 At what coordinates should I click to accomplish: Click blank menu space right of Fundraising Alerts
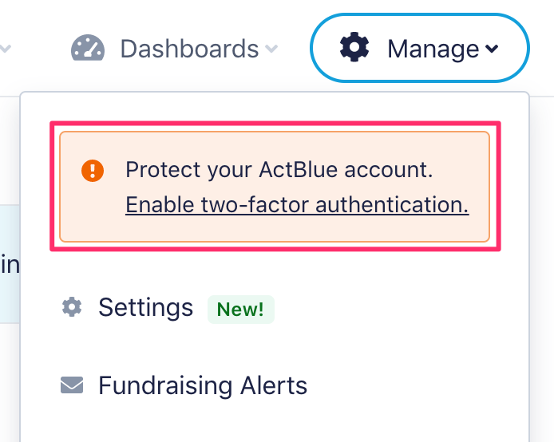pos(415,386)
